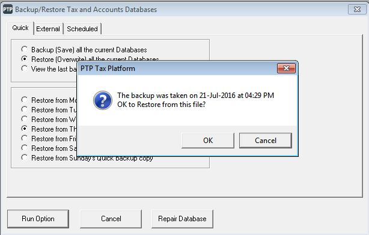Image resolution: width=369 pixels, height=235 pixels.
Task: Select the View the last backup option
Action: pyautogui.click(x=24, y=69)
